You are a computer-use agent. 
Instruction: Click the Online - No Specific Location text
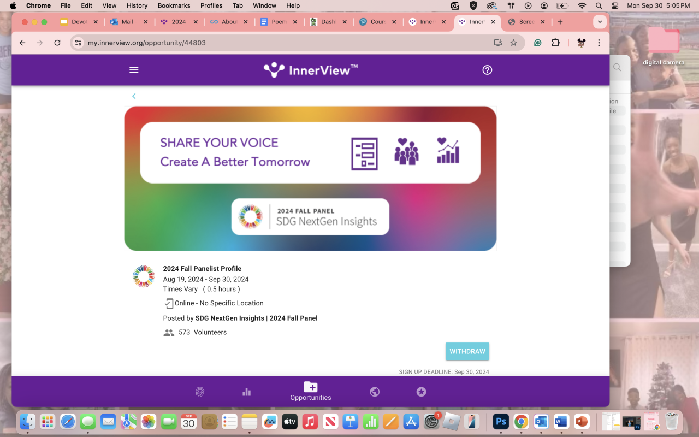[219, 303]
